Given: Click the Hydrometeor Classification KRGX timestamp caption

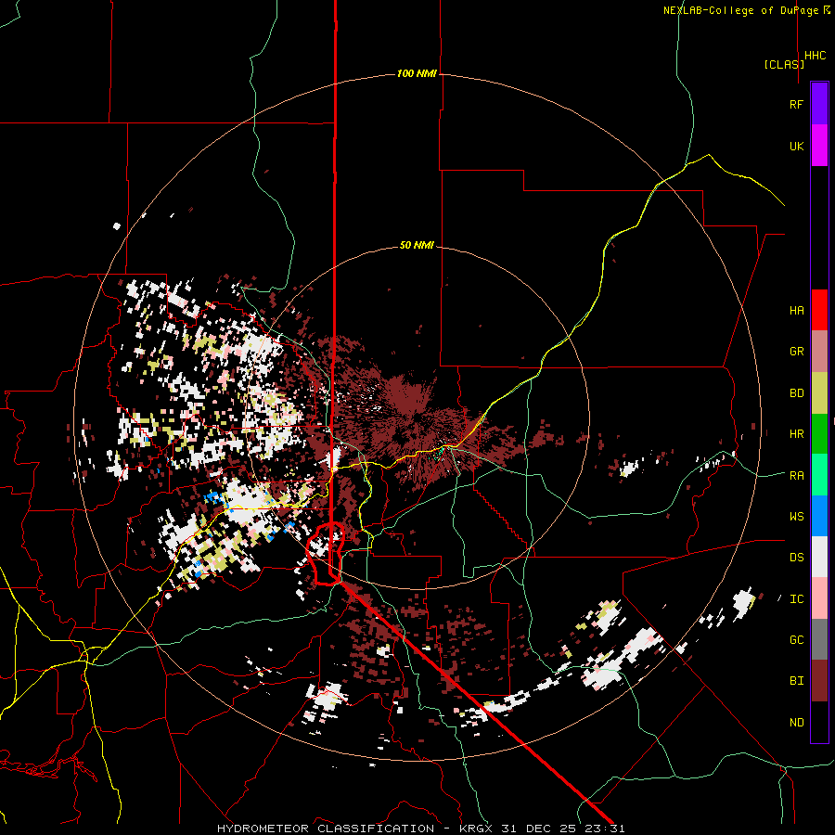Looking at the screenshot, I should (x=420, y=829).
